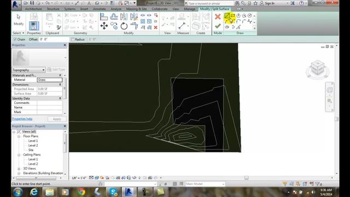Open the Collaborate ribbon tab
This screenshot has height=197, width=350.
pos(159,9)
